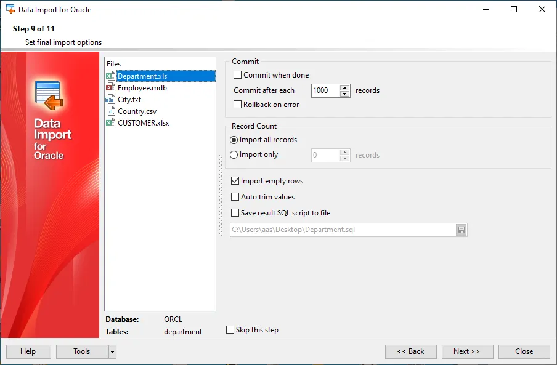Click the CSV file icon beside Country.csv
The image size is (557, 365).
pyautogui.click(x=110, y=111)
